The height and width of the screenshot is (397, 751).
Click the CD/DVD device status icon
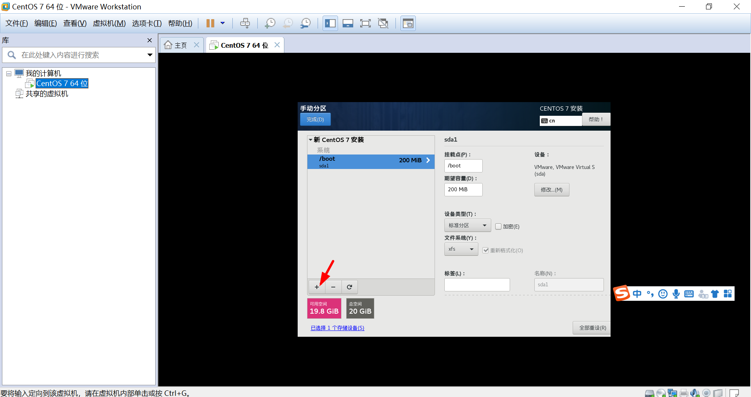click(661, 393)
